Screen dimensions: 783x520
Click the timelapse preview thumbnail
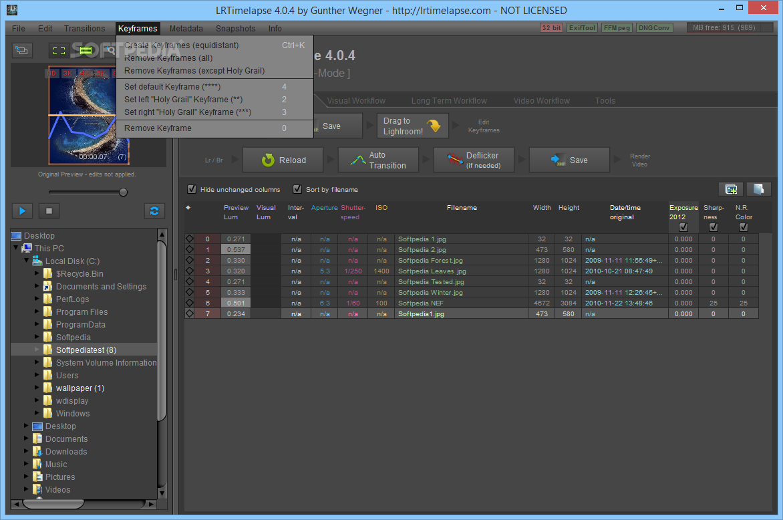pos(89,115)
